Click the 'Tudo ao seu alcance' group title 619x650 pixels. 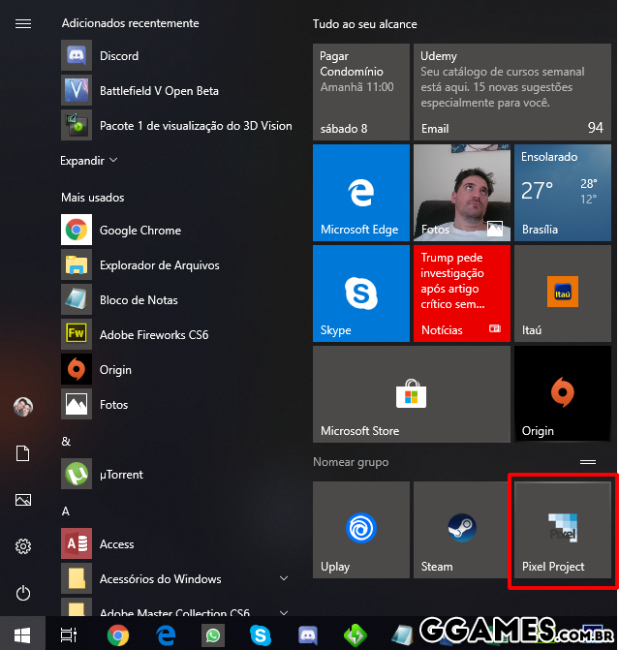pos(365,24)
